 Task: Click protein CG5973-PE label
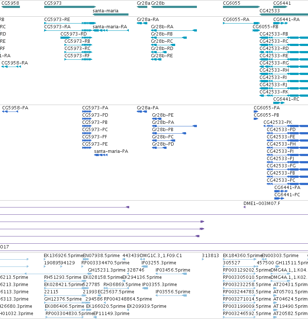pyautogui.click(x=95, y=144)
